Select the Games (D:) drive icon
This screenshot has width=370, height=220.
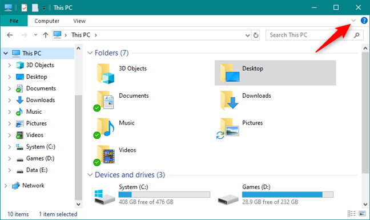[x=228, y=199]
